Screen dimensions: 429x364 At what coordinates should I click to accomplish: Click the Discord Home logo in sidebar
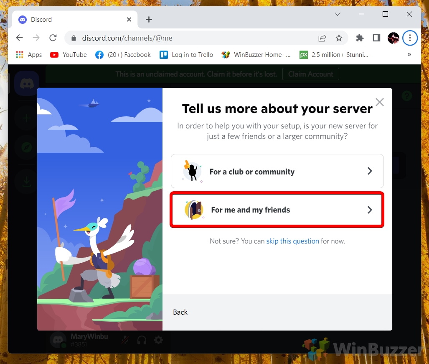[27, 83]
